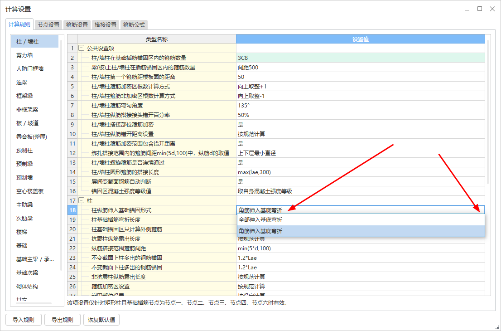Click the 向上取整-1 value cell
This screenshot has height=331, width=501.
361,96
